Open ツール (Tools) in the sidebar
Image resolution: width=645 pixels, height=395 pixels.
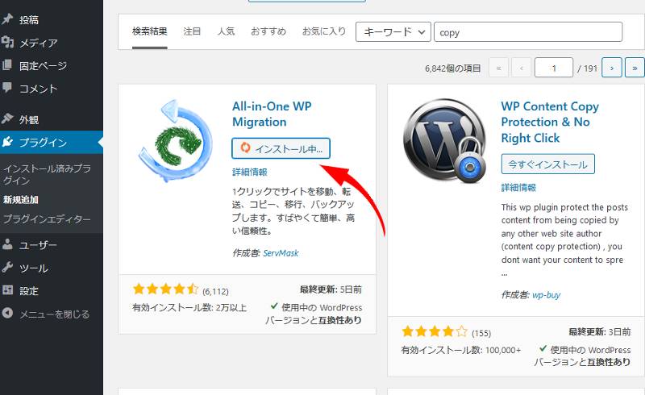tap(34, 268)
